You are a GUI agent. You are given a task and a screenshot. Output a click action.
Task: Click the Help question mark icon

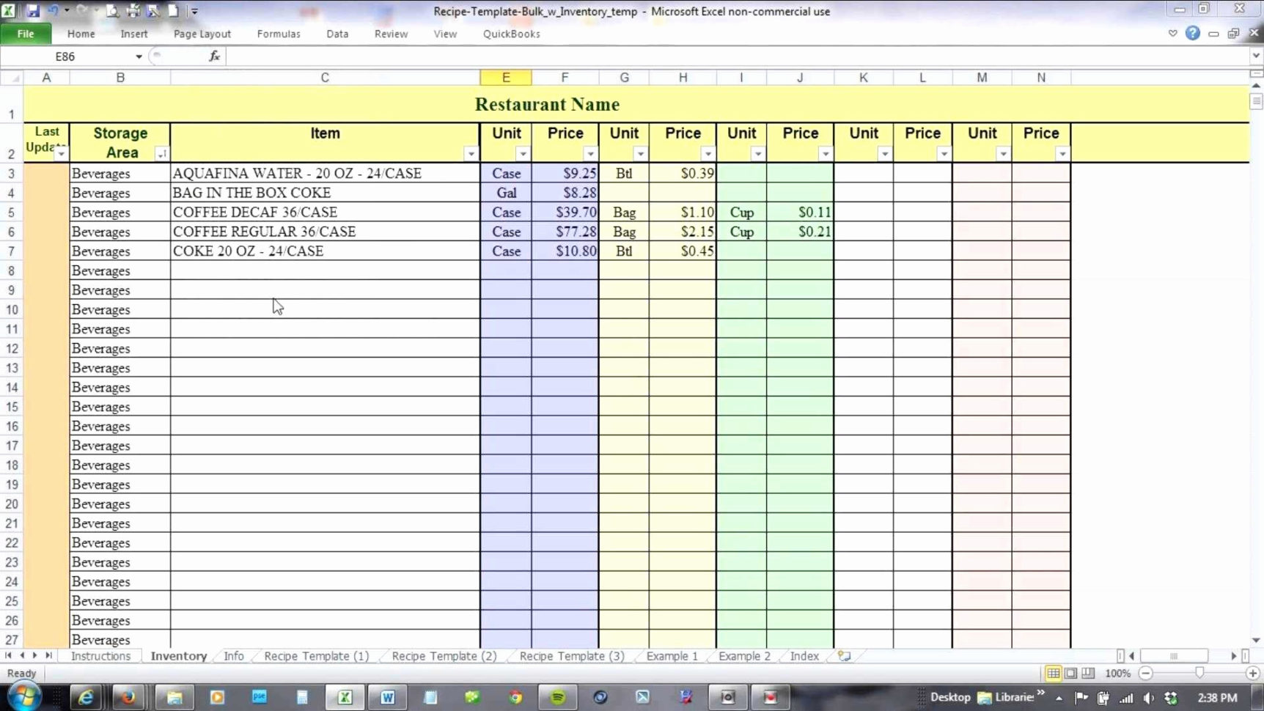tap(1191, 33)
